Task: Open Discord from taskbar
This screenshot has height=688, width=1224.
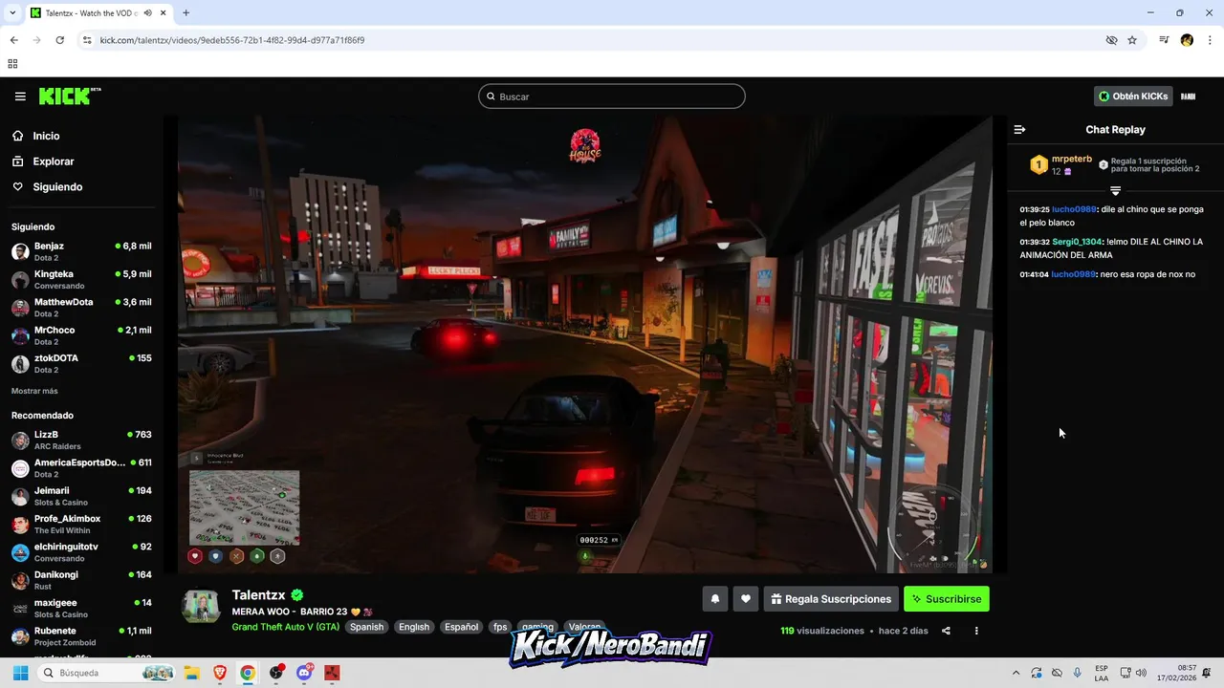Action: pyautogui.click(x=305, y=673)
